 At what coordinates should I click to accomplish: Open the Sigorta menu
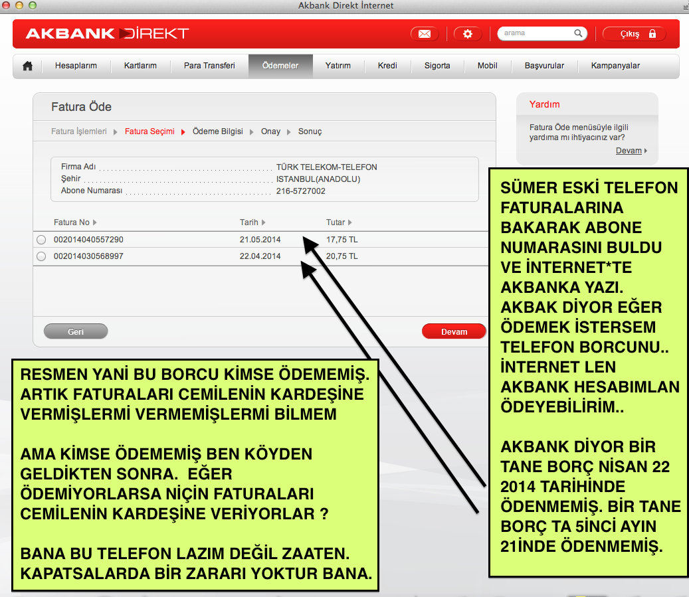pos(437,66)
